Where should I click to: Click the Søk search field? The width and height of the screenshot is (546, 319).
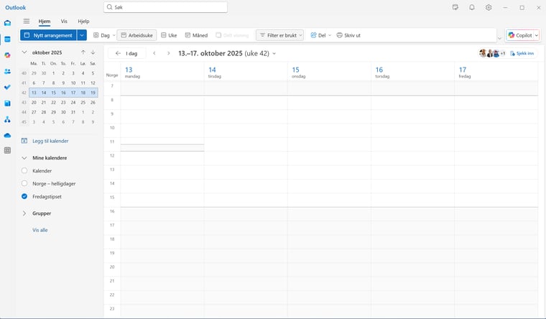tap(165, 7)
